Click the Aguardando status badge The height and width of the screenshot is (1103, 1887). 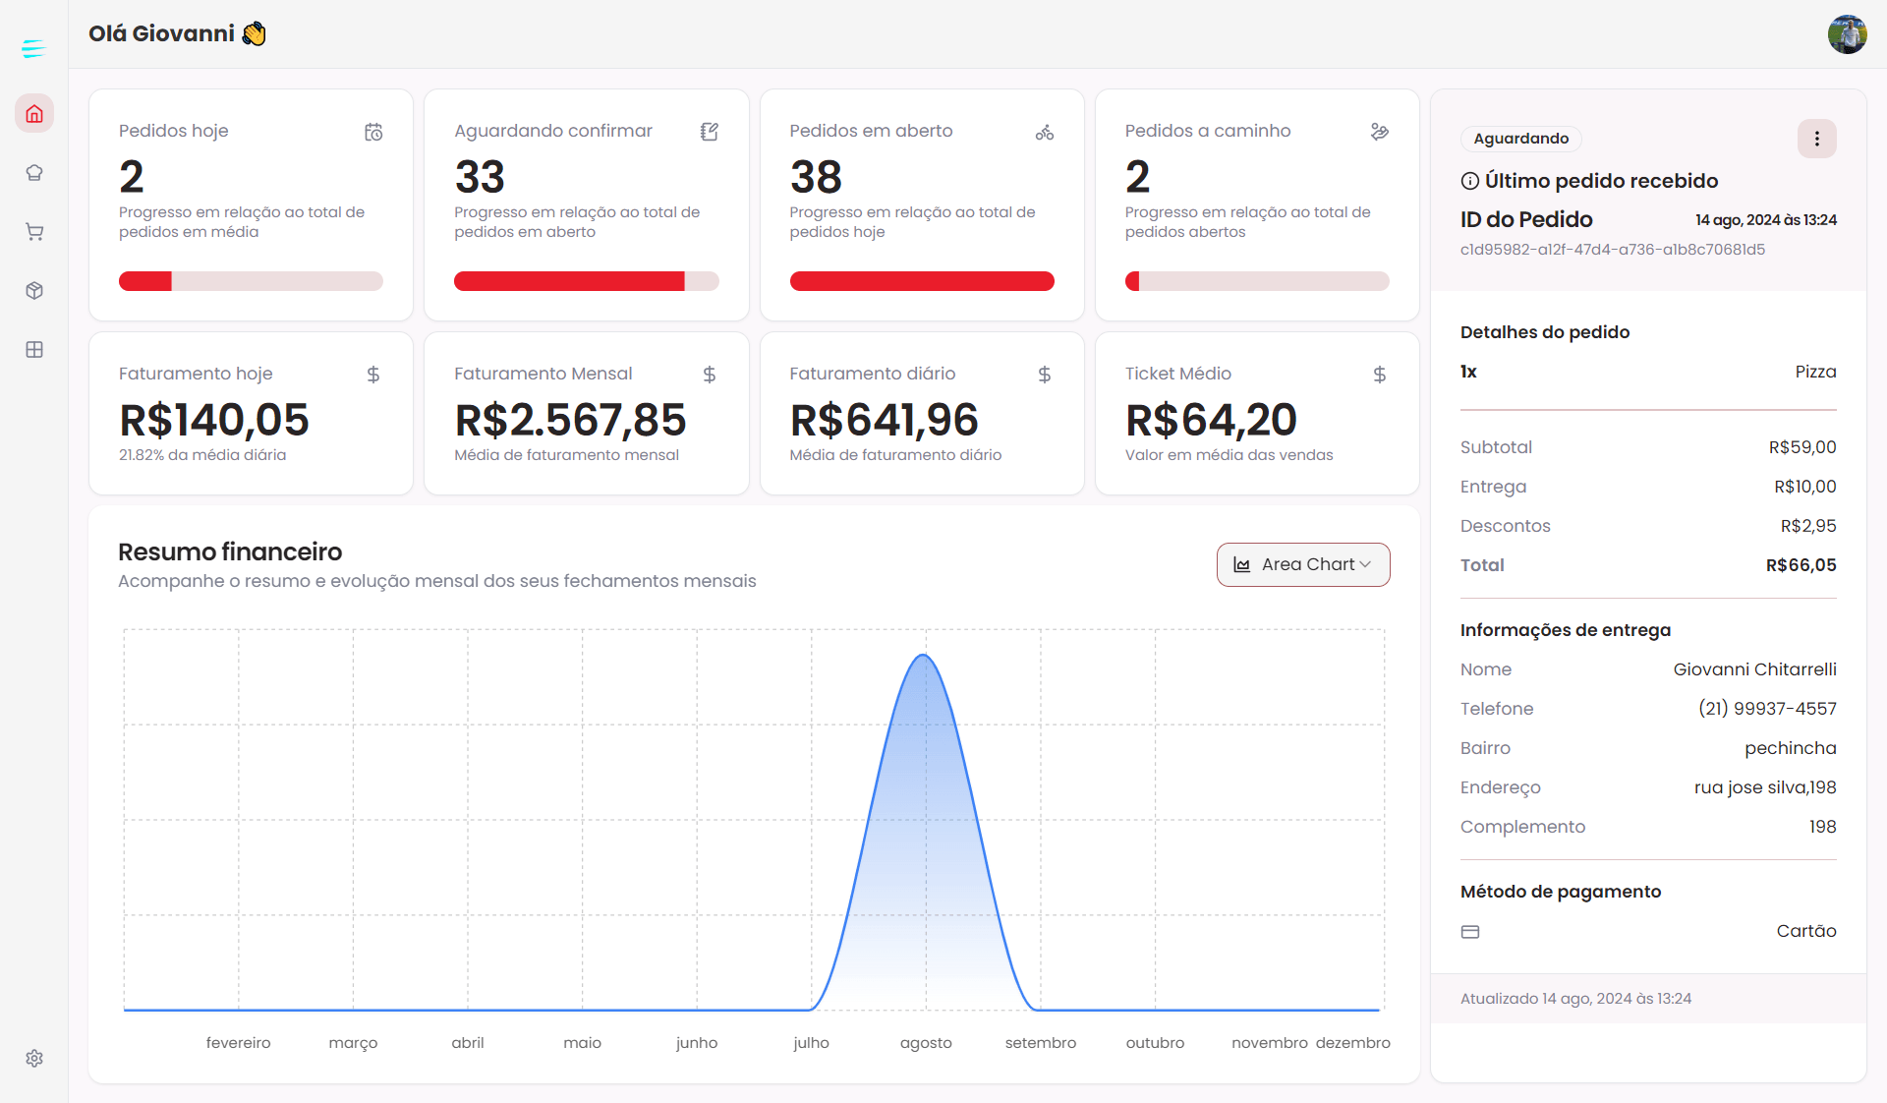[x=1520, y=139]
